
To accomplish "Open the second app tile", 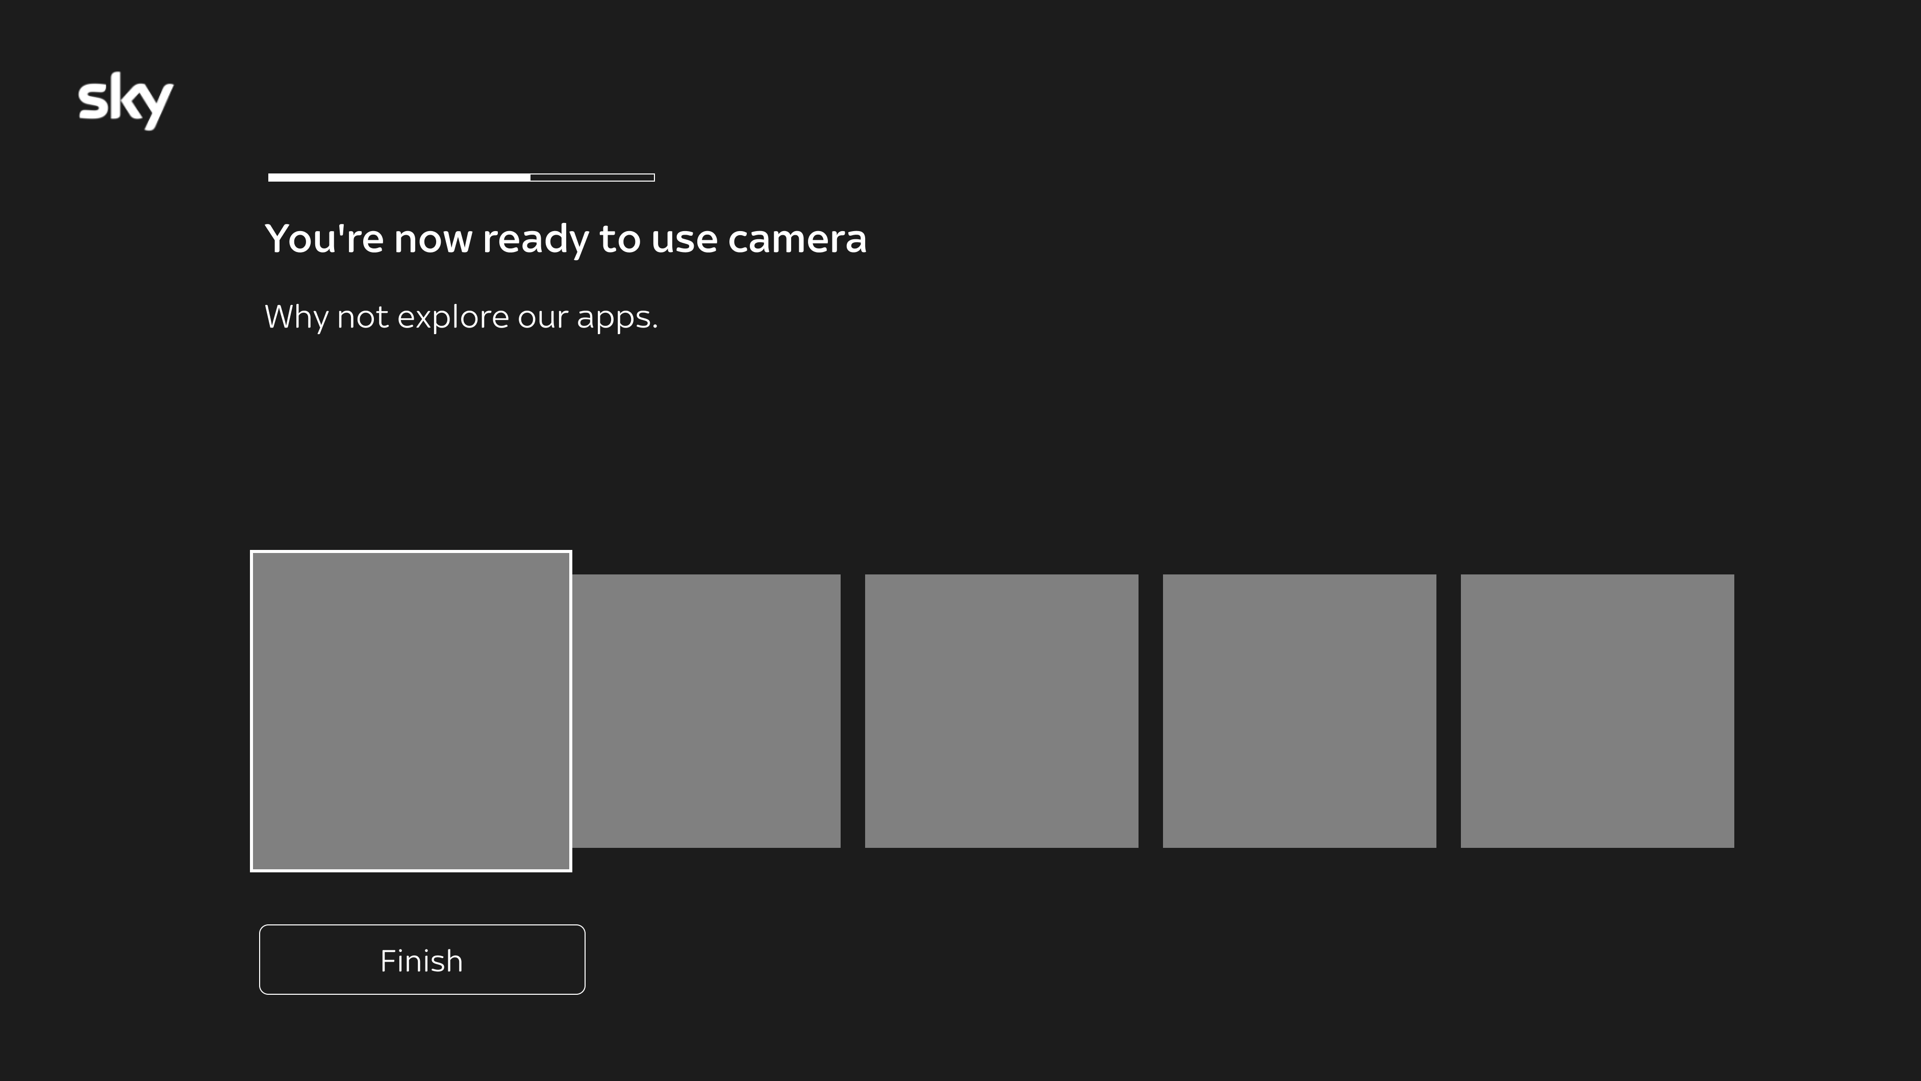I will 706,711.
